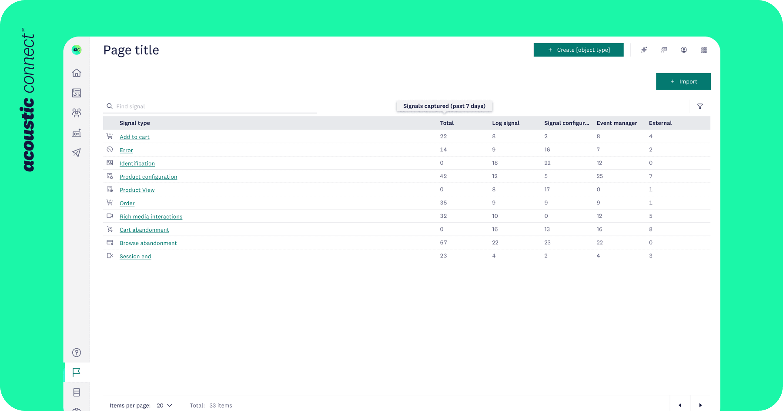Open the audience people icon in sidebar

[x=77, y=113]
